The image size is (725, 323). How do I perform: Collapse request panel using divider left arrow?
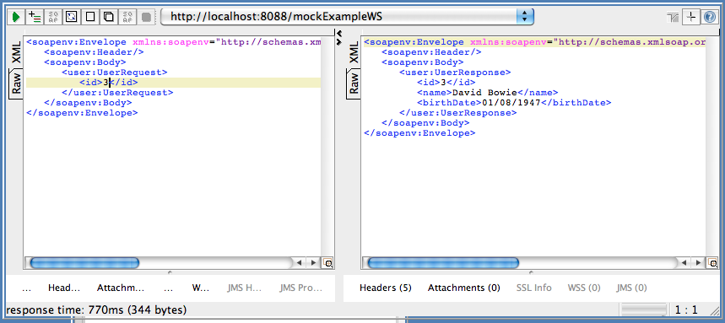coord(339,33)
